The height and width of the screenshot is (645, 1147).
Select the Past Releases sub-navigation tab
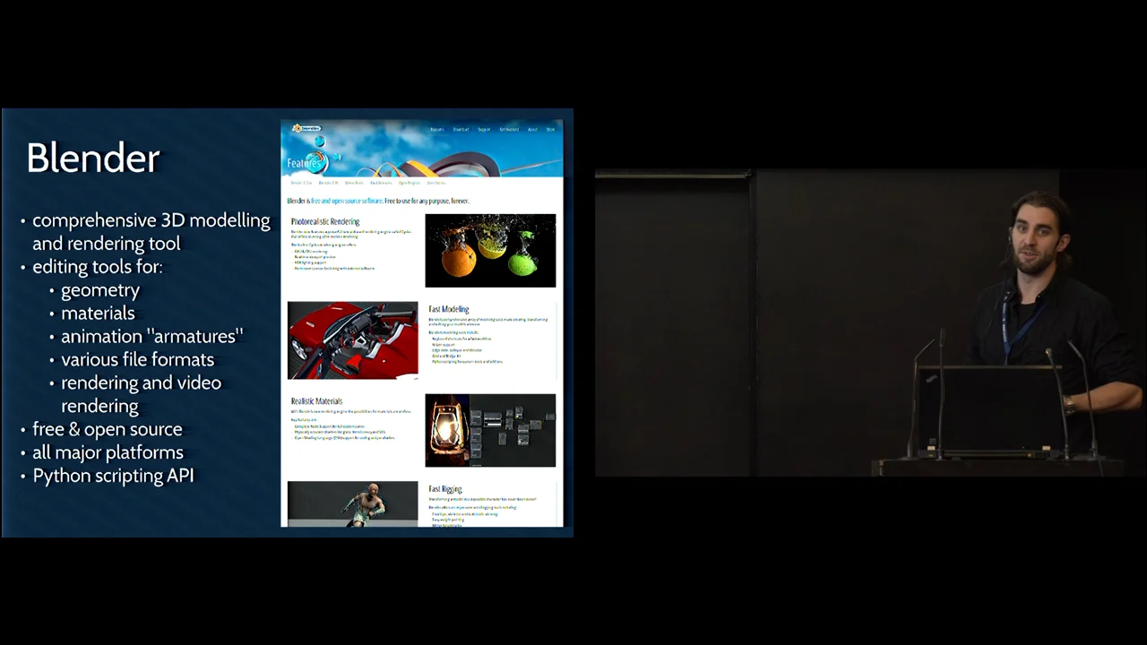pyautogui.click(x=381, y=183)
